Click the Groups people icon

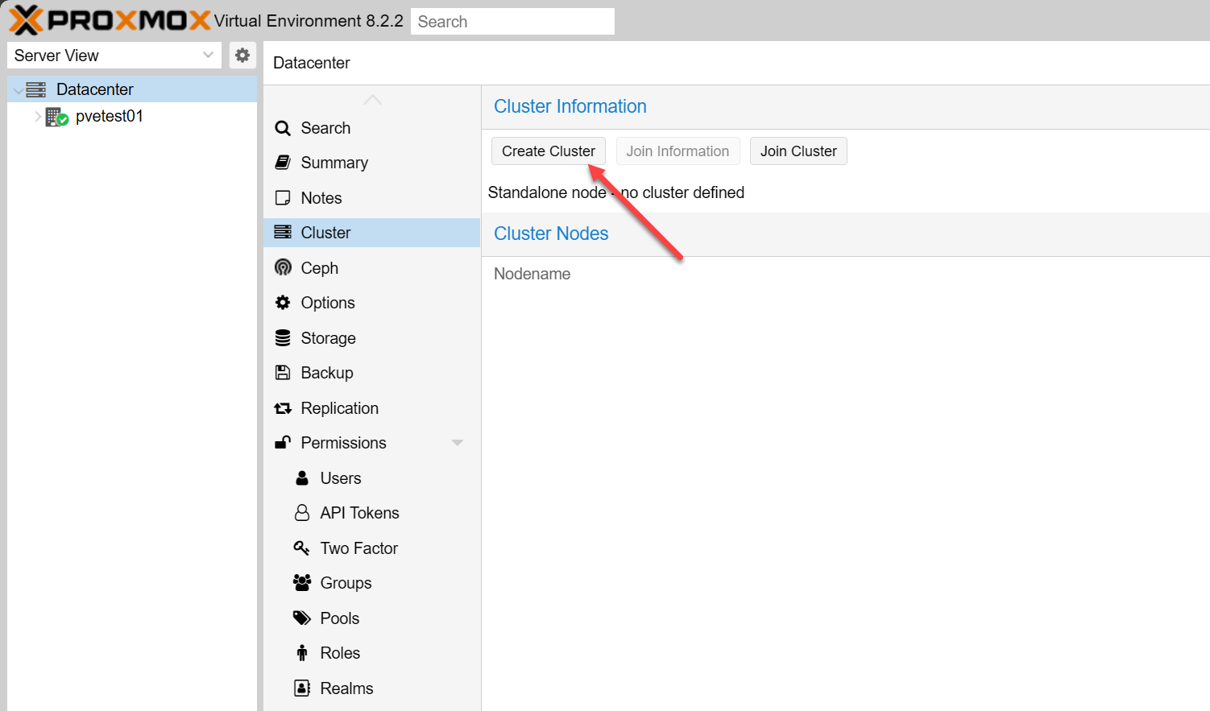pos(302,583)
